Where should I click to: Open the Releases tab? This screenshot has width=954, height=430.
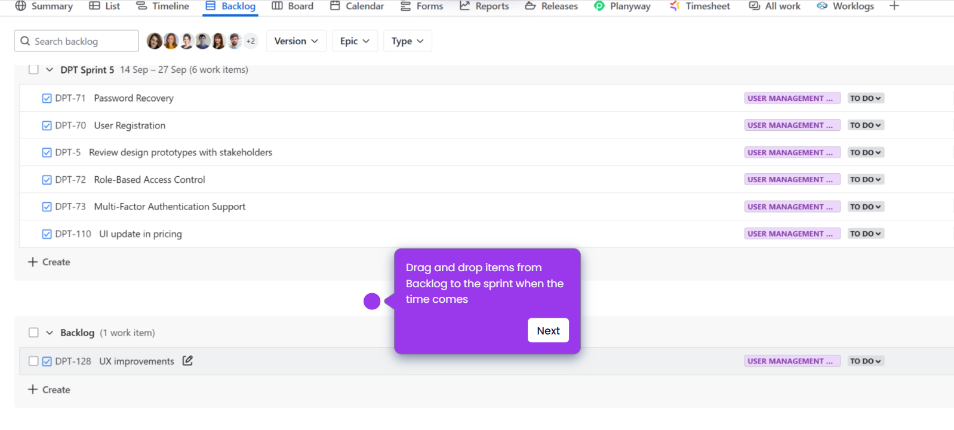[552, 6]
